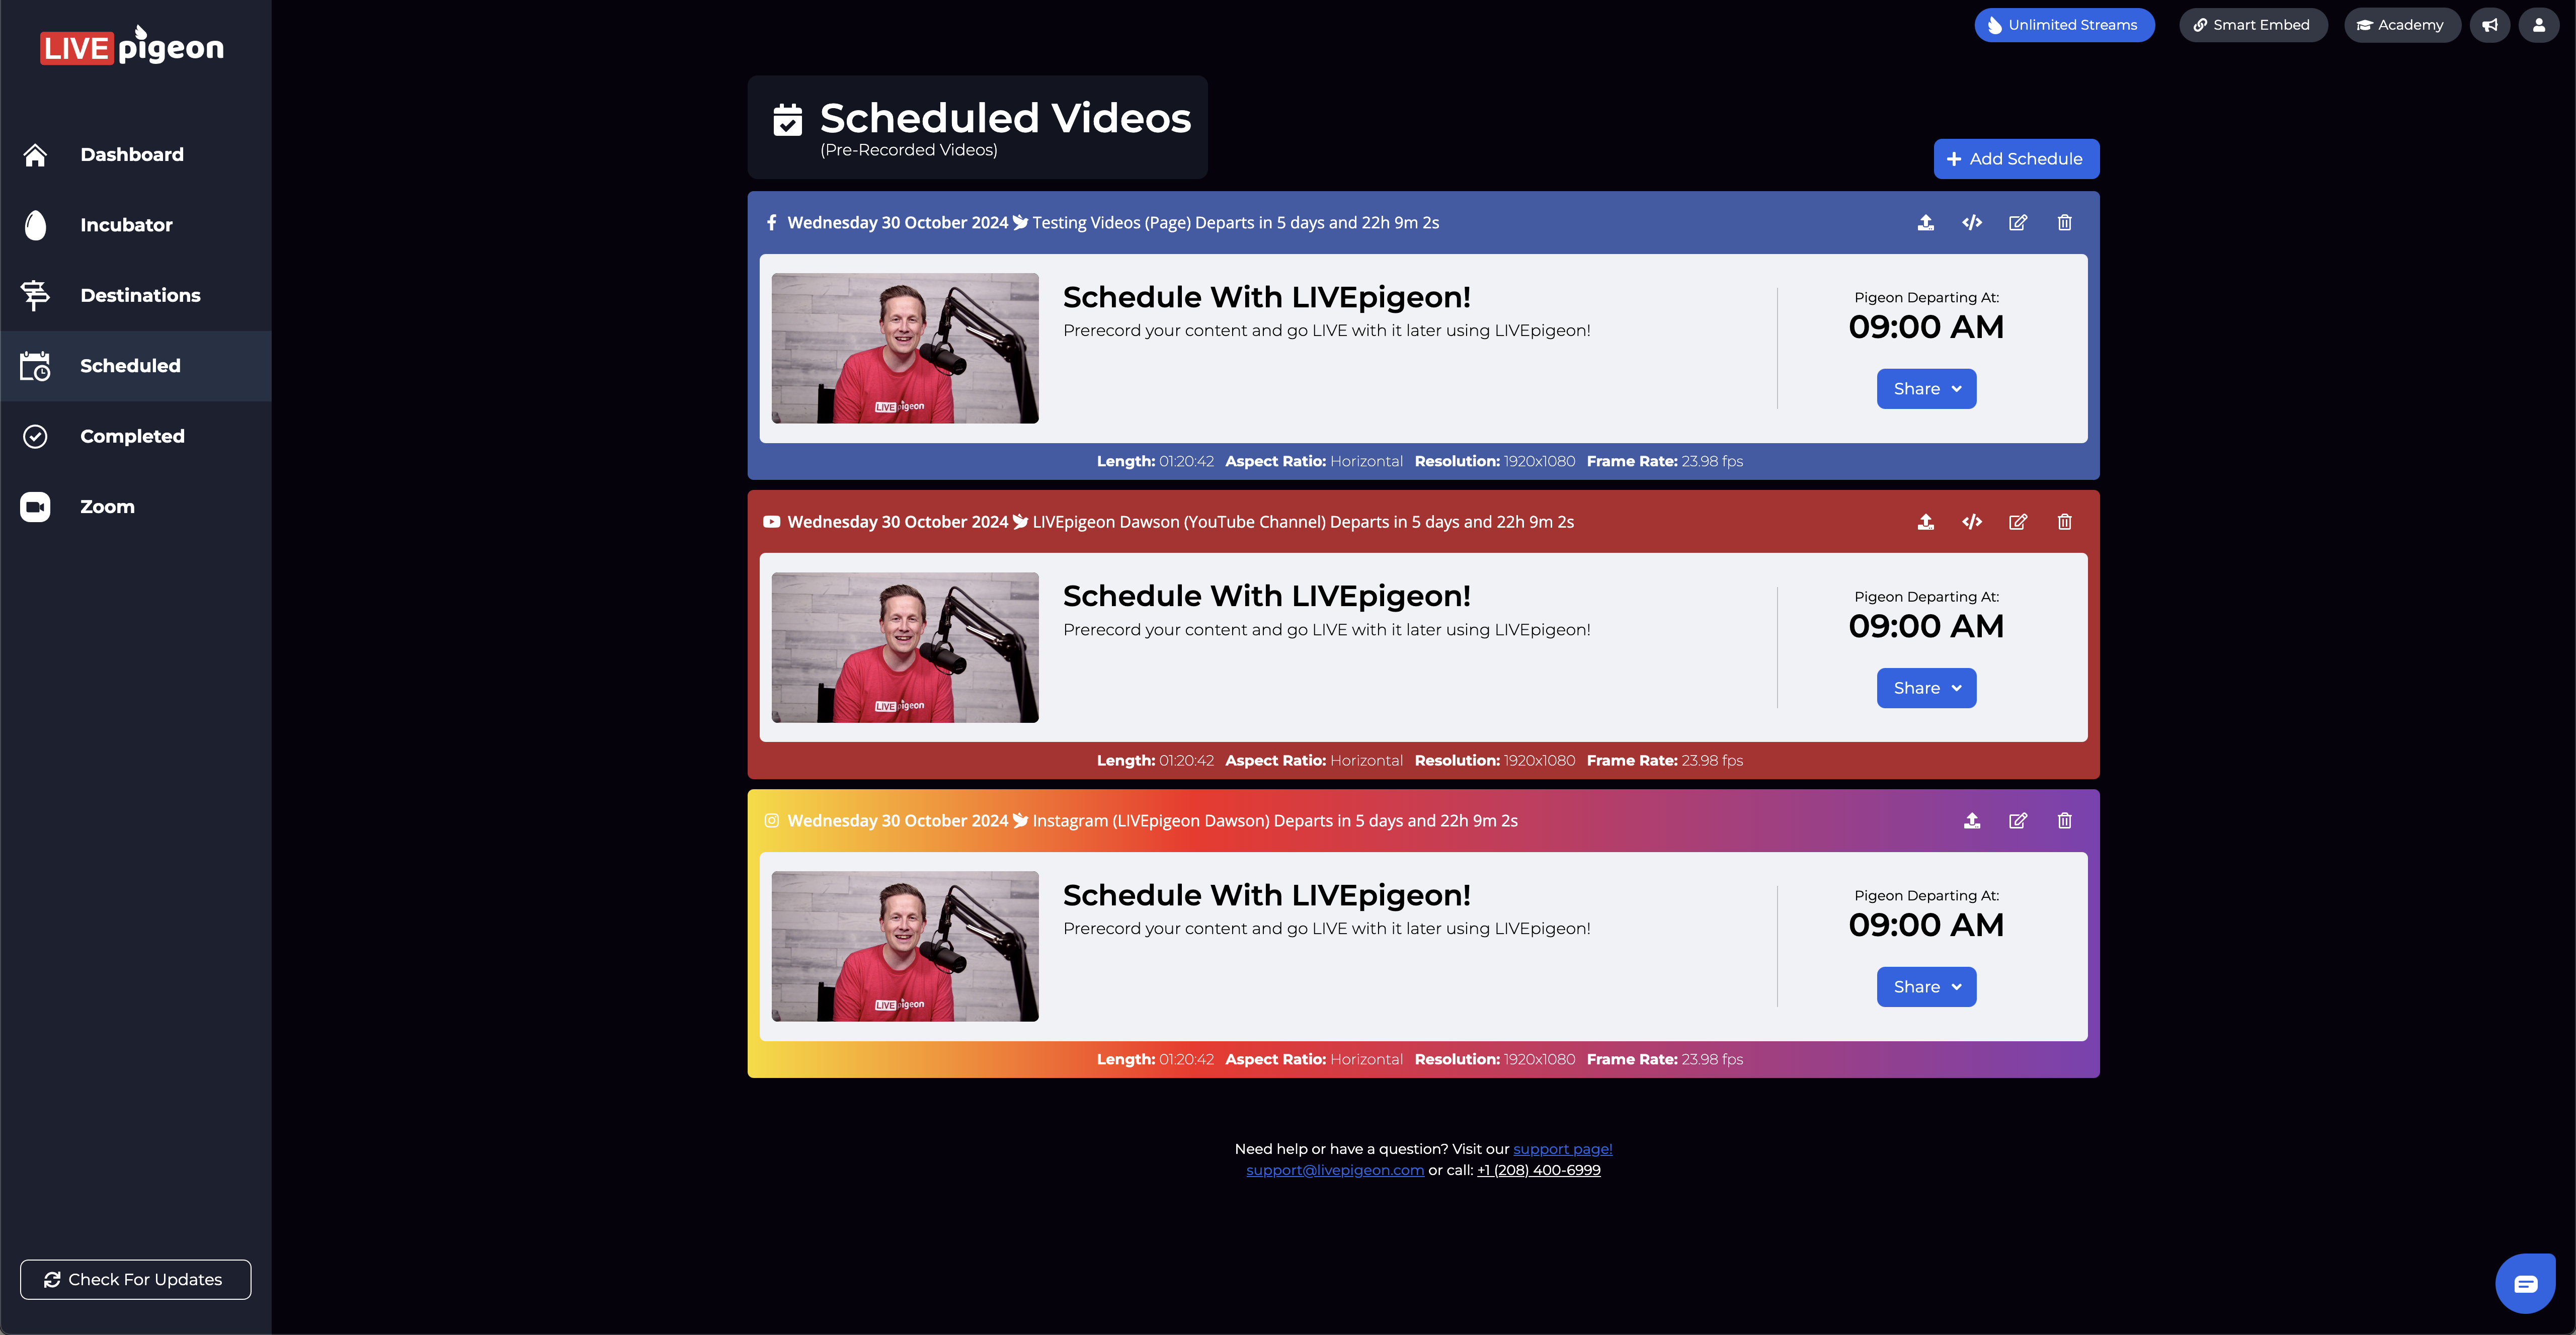
Task: Expand Share dropdown on Instagram schedule
Action: click(x=1926, y=987)
